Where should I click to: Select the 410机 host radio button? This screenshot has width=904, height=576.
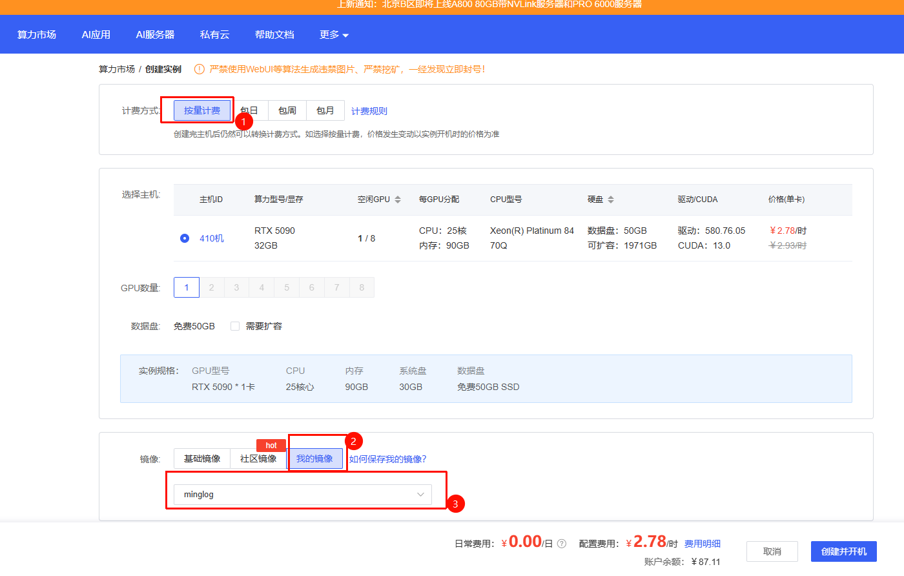click(x=185, y=238)
